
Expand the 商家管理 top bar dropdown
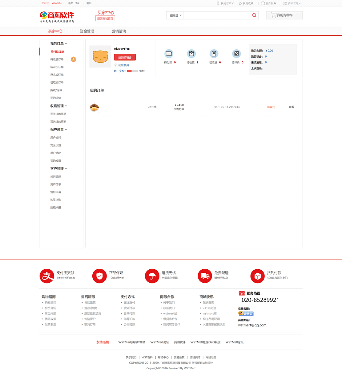(x=292, y=3)
